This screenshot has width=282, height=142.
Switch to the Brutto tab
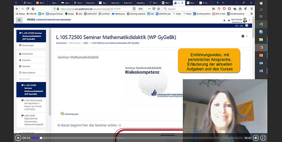point(40,3)
